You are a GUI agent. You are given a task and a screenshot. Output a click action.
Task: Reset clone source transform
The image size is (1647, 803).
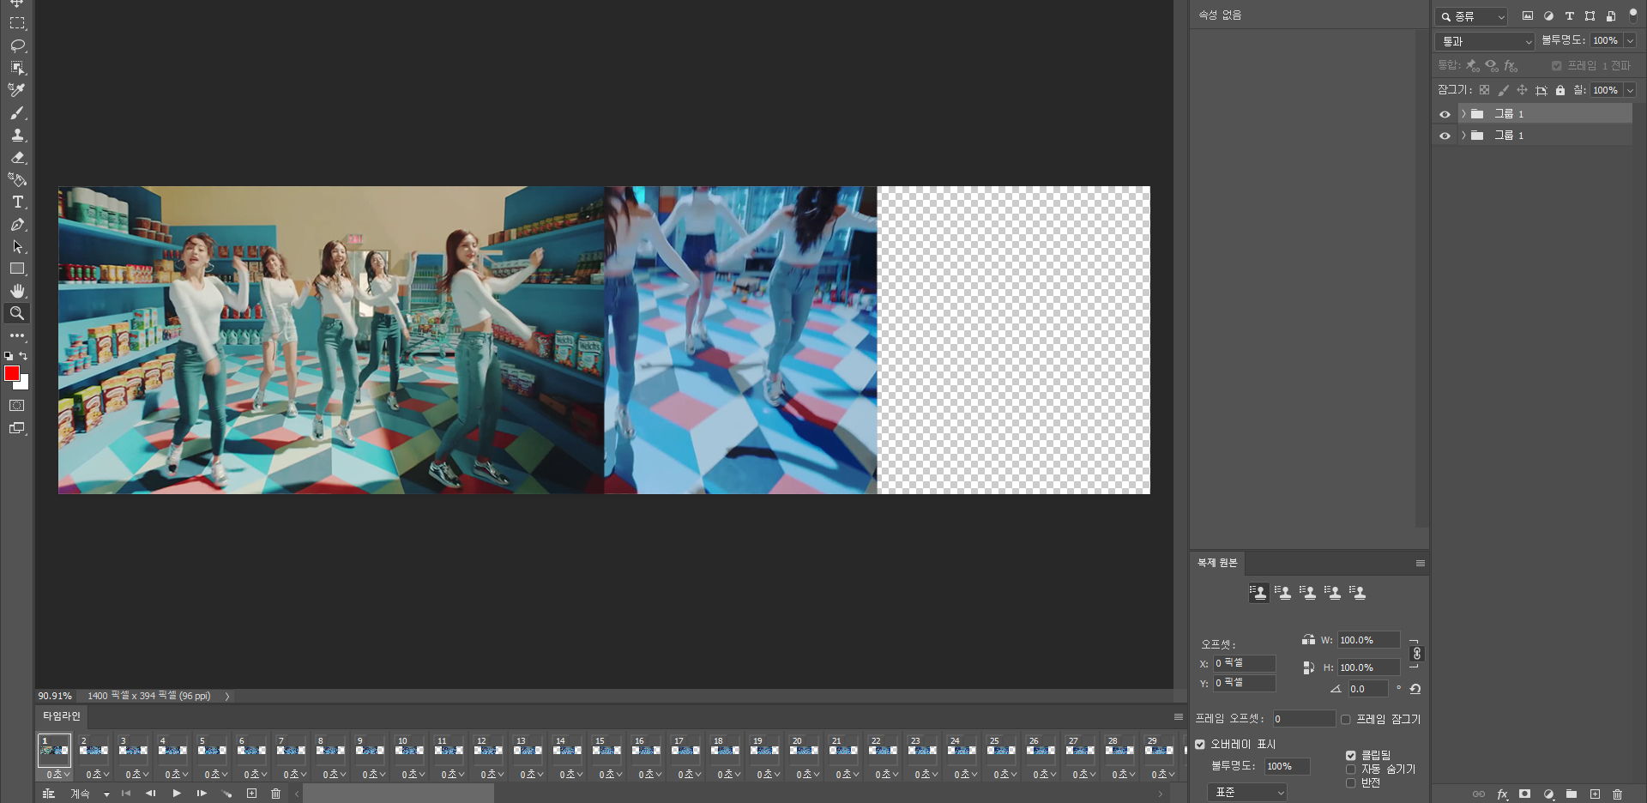click(1415, 689)
